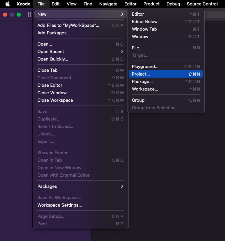Choose Package… in New submenu
Screen dimensions: 225x241
coord(166,82)
